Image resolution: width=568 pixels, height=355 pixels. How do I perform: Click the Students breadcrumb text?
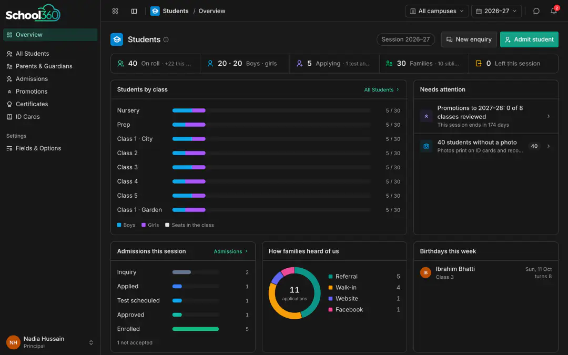[x=176, y=11]
